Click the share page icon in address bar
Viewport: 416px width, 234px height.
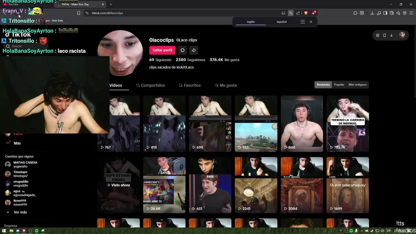pos(298,13)
